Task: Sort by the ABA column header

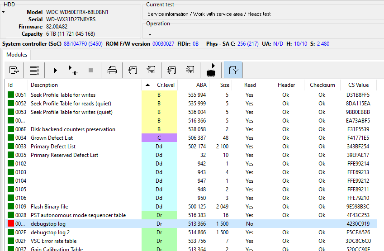Action: 194,85
